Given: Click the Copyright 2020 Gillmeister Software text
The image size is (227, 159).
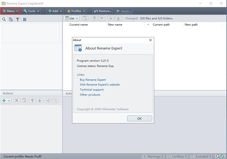Looking at the screenshot, I should pyautogui.click(x=103, y=109).
